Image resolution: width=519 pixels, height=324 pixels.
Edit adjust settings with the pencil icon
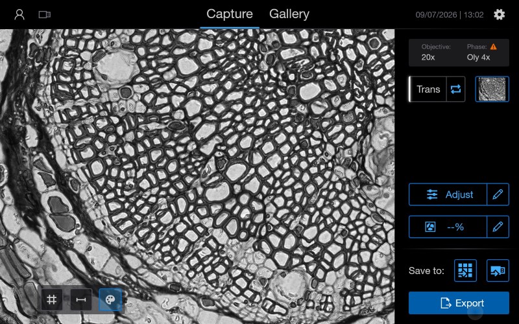click(x=498, y=194)
